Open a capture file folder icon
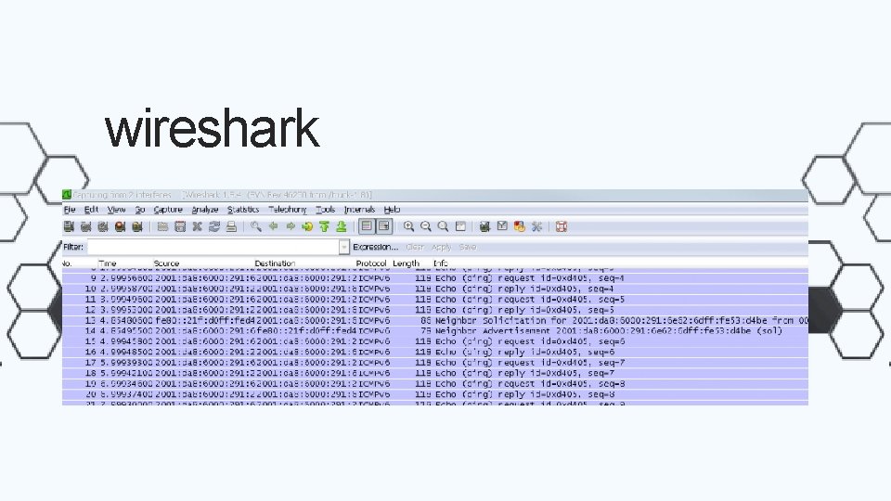The image size is (891, 501). click(162, 226)
